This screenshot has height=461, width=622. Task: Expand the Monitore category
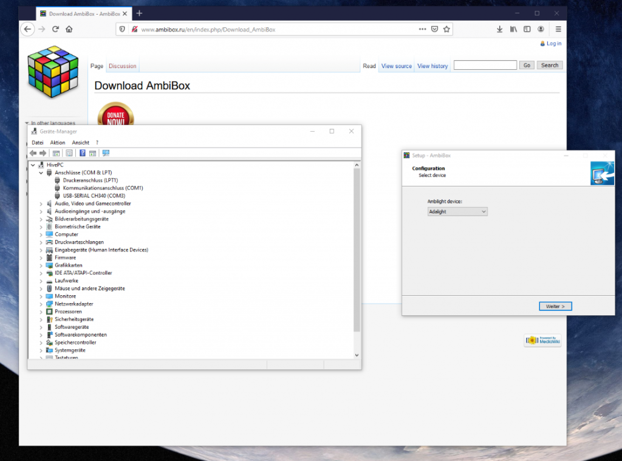coord(41,296)
